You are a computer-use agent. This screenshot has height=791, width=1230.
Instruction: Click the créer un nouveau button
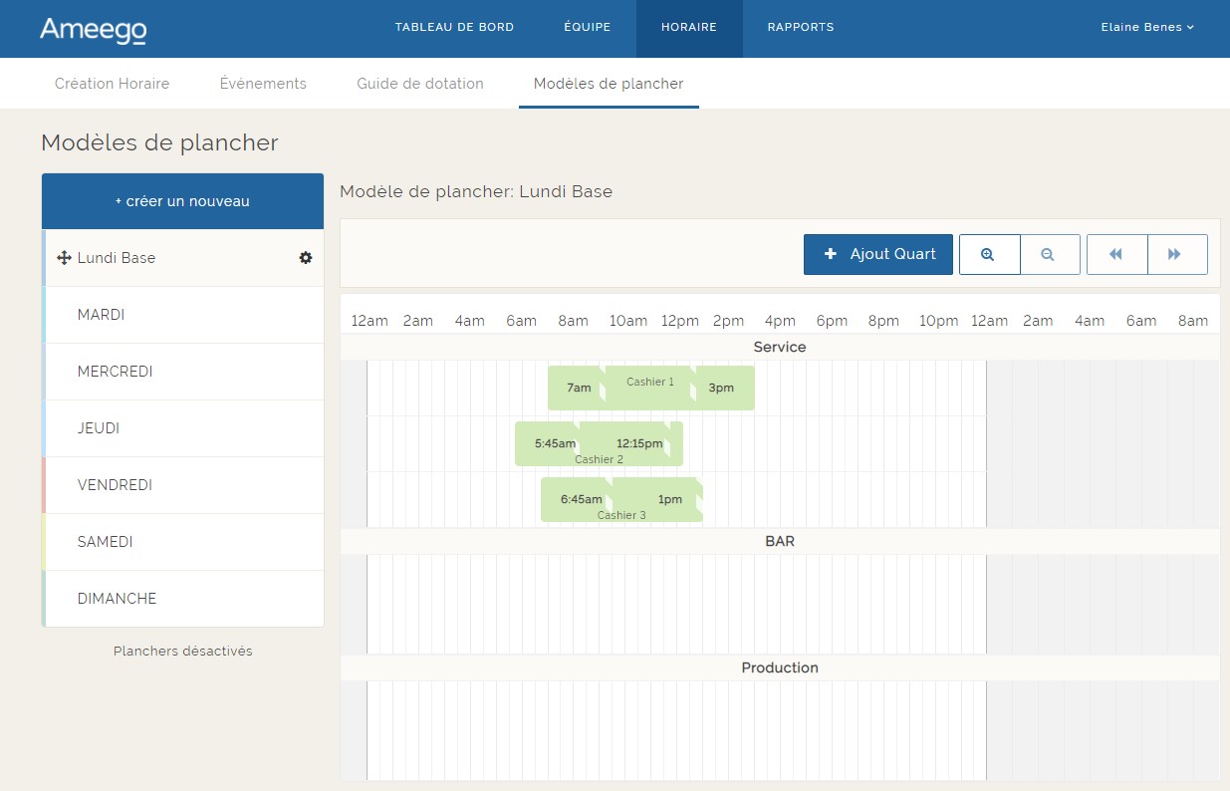[x=182, y=201]
